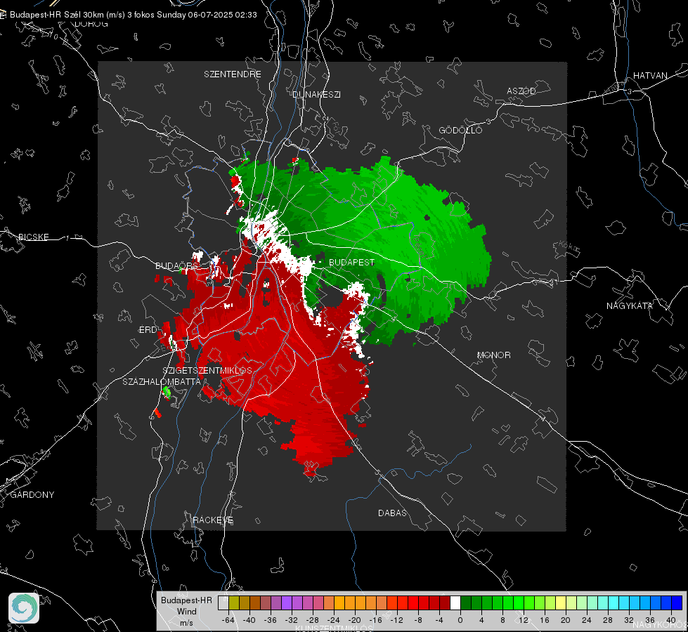Click the -24 value on the legend scale
This screenshot has height=632, width=688.
pyautogui.click(x=334, y=620)
